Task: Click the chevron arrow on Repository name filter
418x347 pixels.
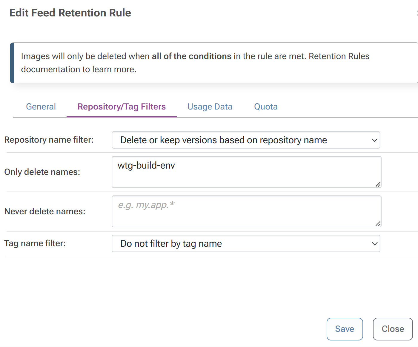Action: 374,140
